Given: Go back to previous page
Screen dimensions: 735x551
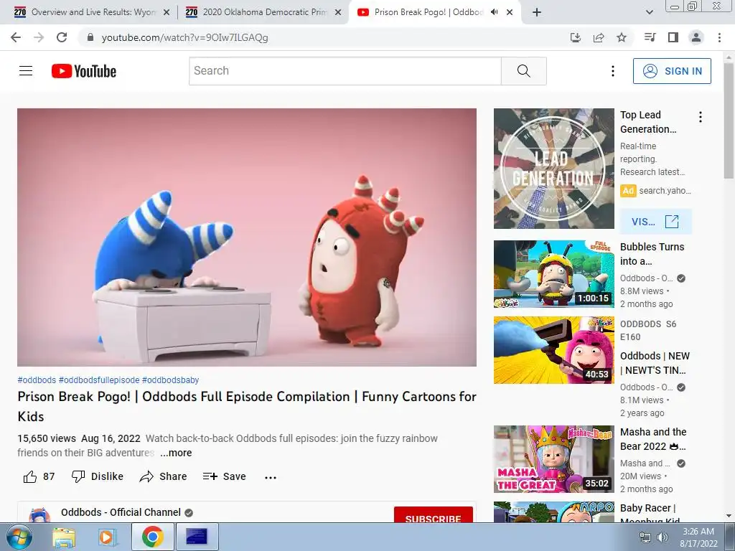Looking at the screenshot, I should tap(16, 37).
